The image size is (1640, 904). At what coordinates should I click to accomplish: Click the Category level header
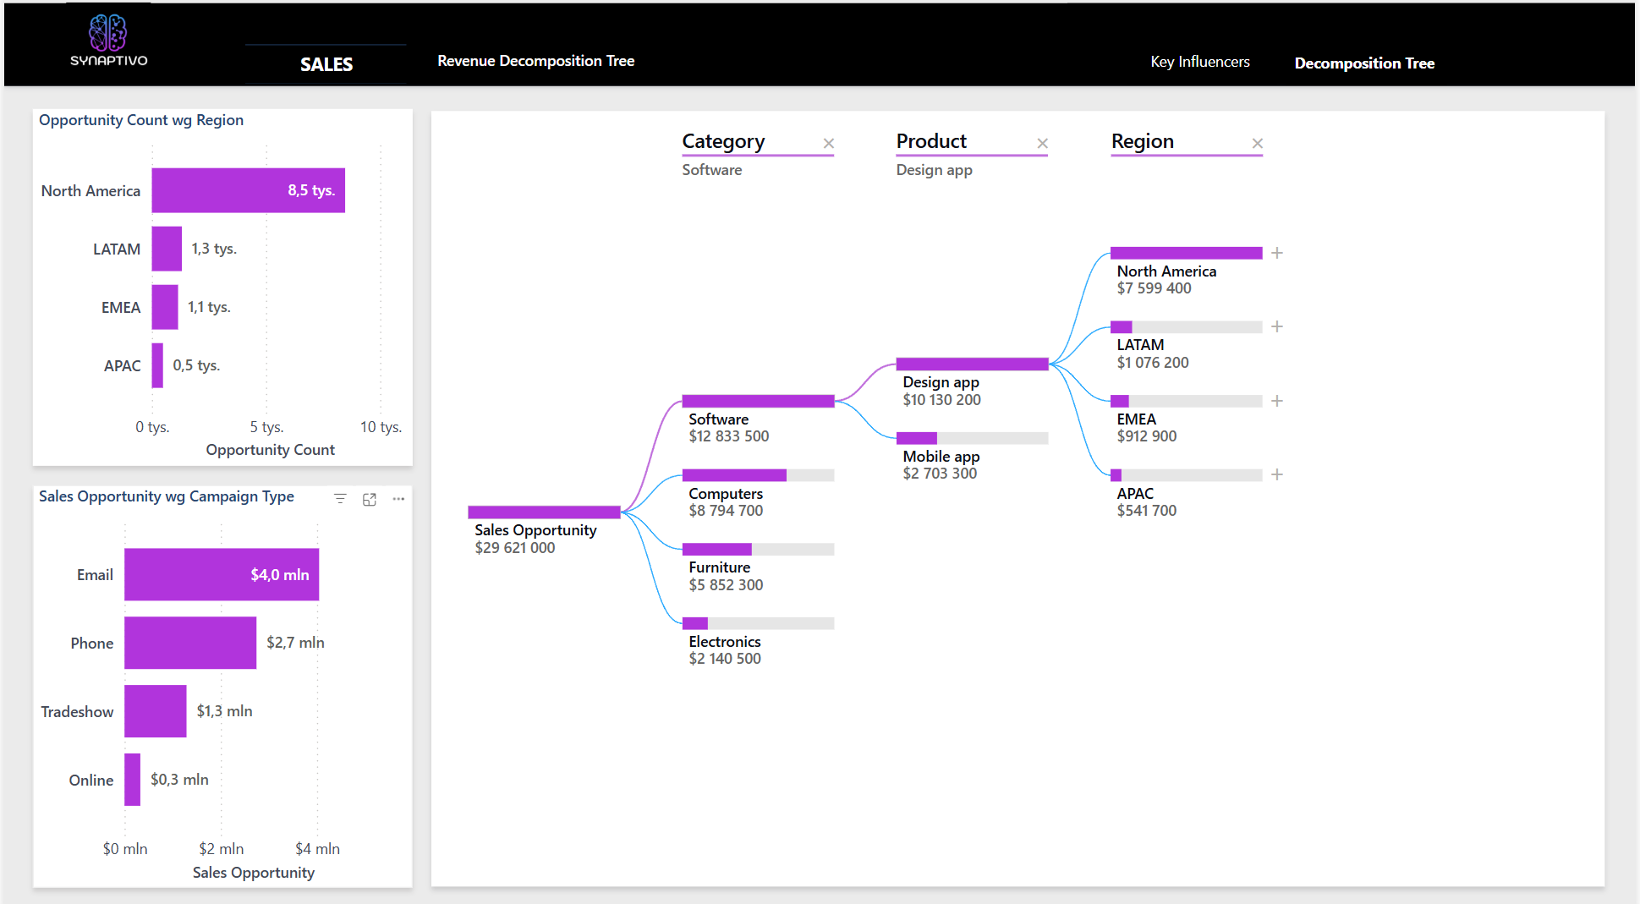[x=723, y=141]
